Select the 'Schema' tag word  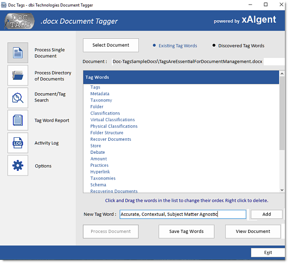click(x=98, y=185)
